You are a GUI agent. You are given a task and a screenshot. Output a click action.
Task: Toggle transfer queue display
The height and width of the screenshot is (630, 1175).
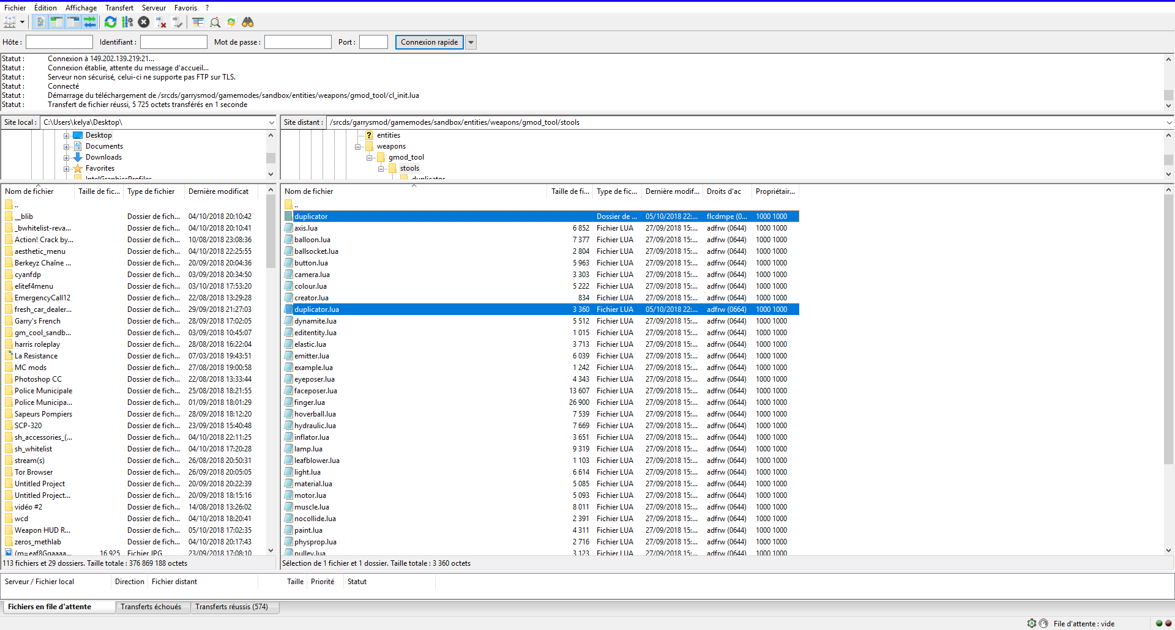tap(89, 22)
